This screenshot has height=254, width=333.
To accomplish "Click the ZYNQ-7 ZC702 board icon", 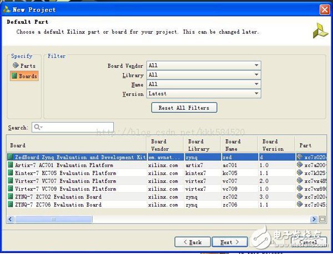I will (x=11, y=197).
